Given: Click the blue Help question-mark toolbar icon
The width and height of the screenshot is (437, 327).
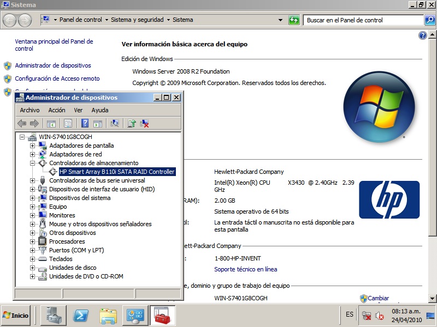Looking at the screenshot, I should tap(85, 123).
